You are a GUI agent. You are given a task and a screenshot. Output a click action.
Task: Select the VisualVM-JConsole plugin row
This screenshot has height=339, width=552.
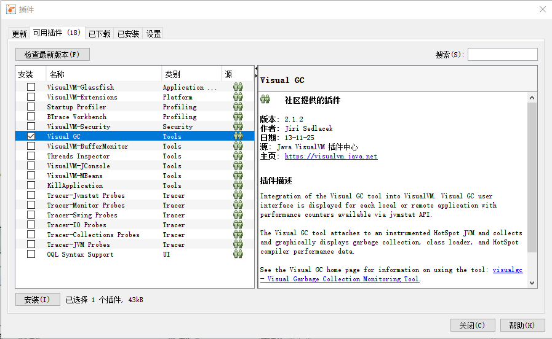click(135, 165)
